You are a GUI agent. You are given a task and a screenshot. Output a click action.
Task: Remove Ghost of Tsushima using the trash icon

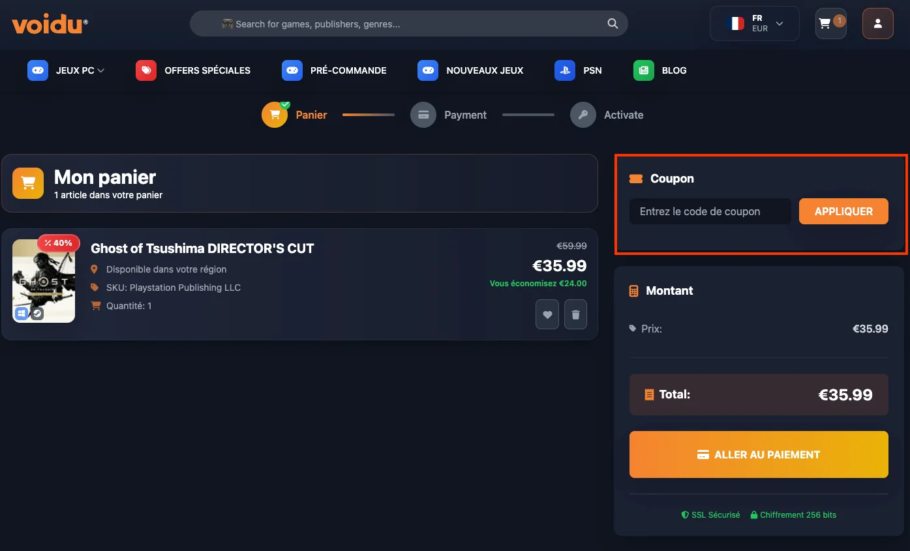coord(575,314)
